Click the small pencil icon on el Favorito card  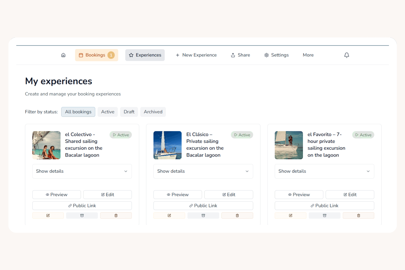(290, 215)
